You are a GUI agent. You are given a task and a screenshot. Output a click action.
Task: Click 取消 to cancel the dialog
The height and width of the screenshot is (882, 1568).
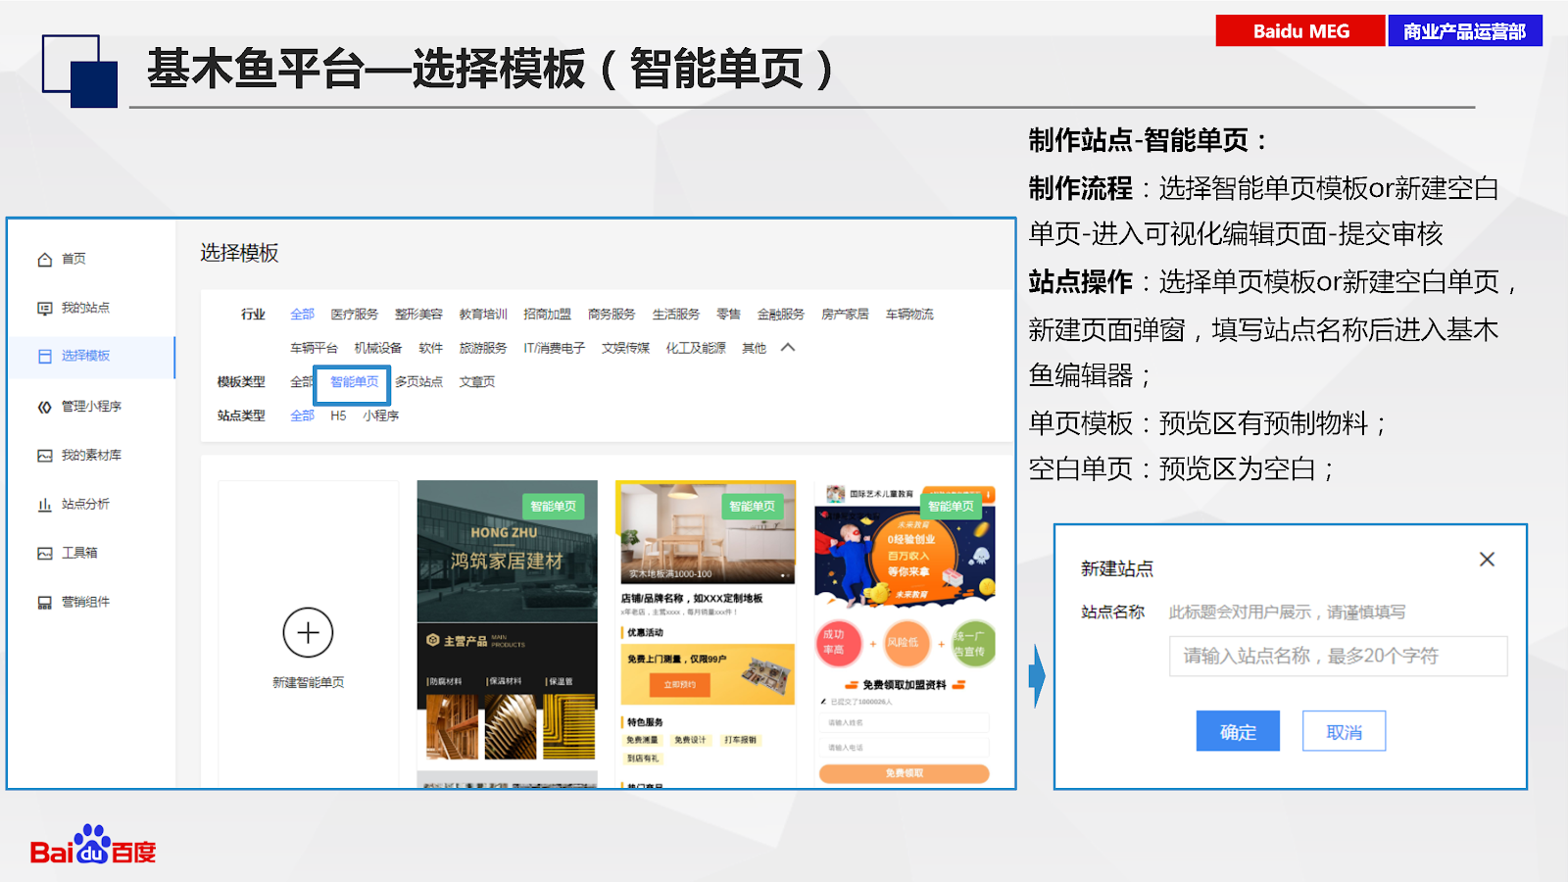[x=1344, y=731]
